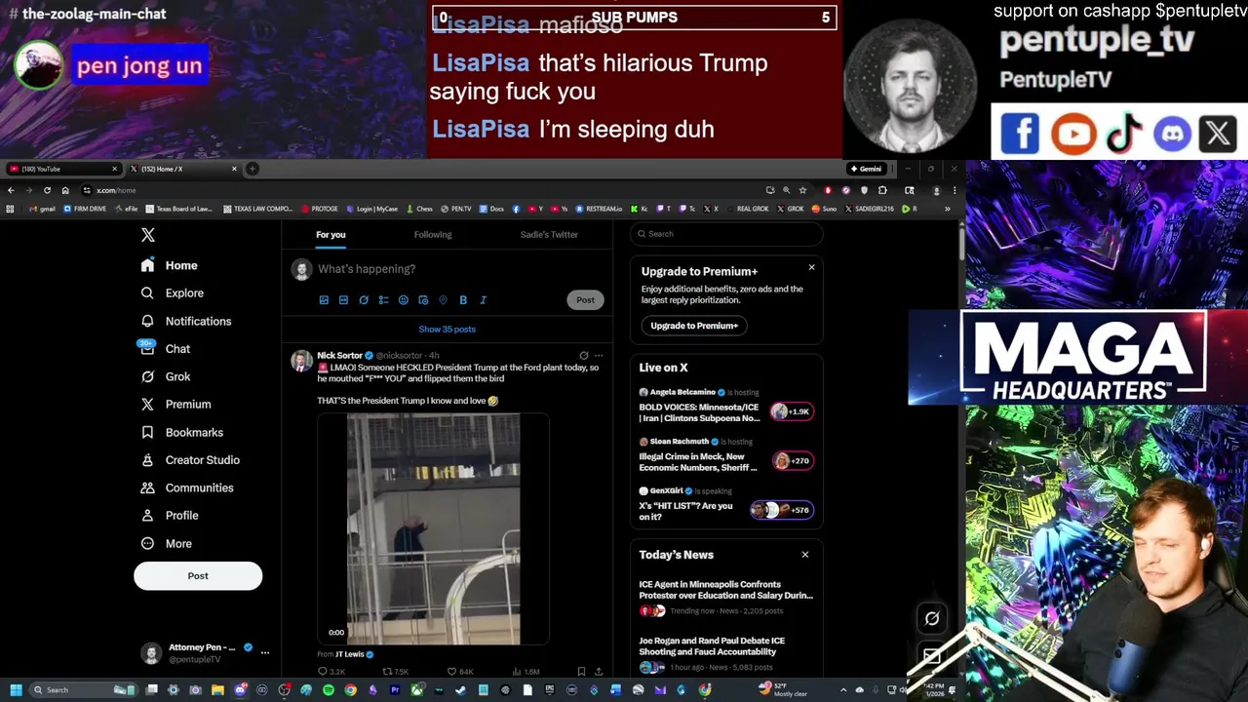Open Home in X sidebar
The height and width of the screenshot is (702, 1248).
[169, 265]
